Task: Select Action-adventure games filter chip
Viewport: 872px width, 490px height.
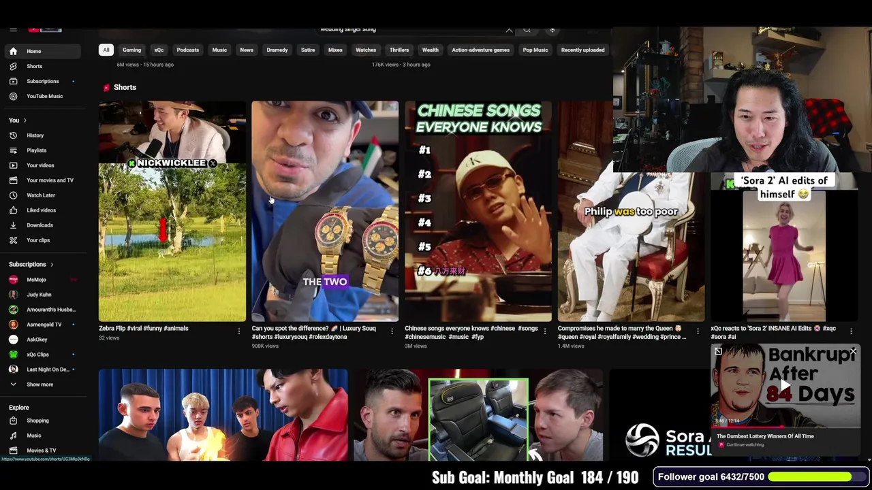Action: coord(480,50)
